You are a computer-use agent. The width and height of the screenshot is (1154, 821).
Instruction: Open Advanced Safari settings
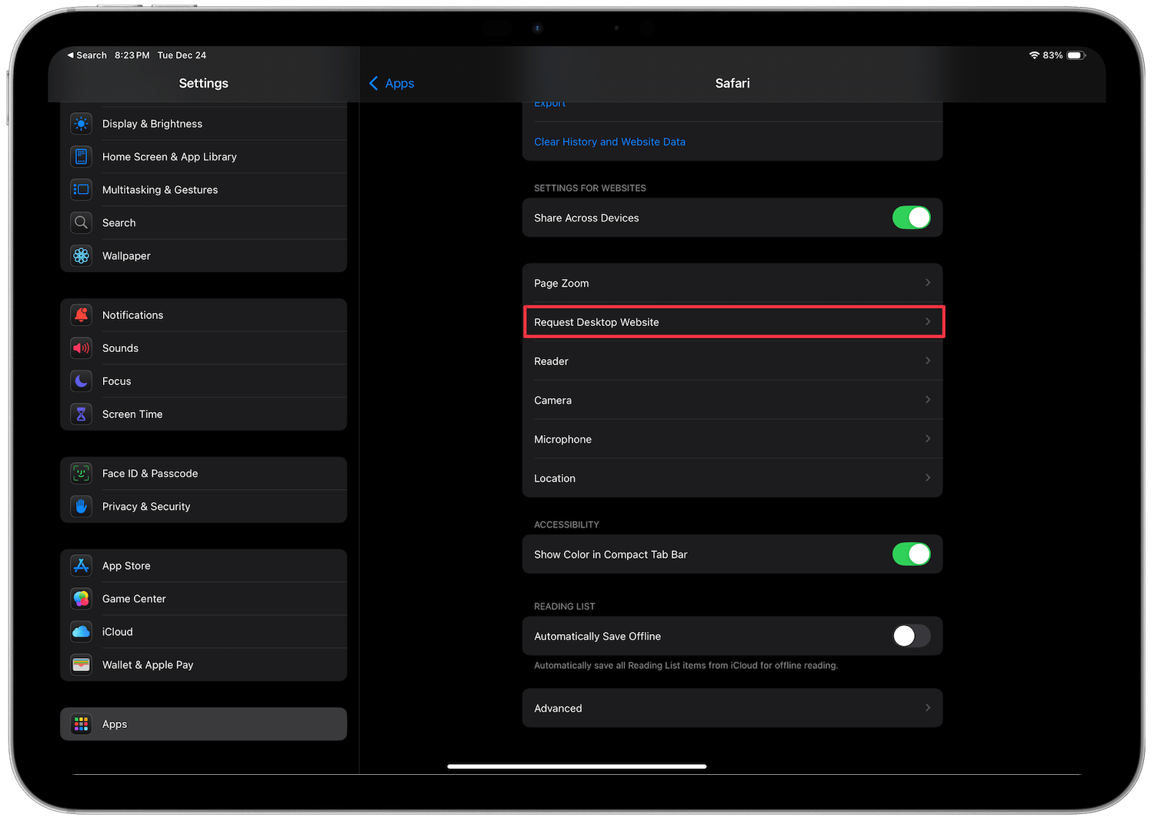pyautogui.click(x=732, y=708)
